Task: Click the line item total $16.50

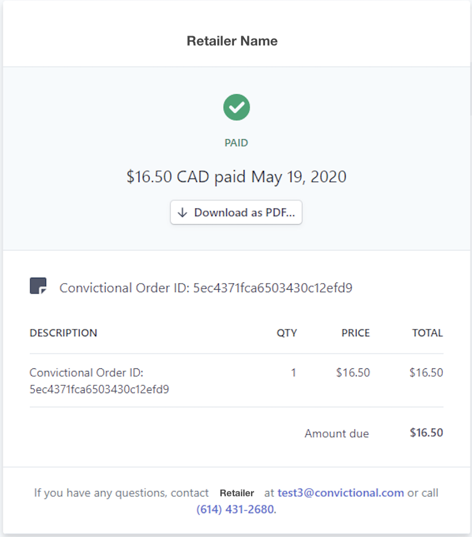Action: [426, 372]
